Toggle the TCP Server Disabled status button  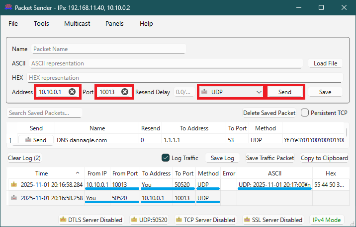(x=206, y=220)
